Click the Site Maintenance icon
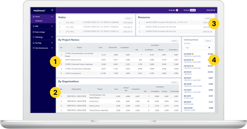 point(33,48)
